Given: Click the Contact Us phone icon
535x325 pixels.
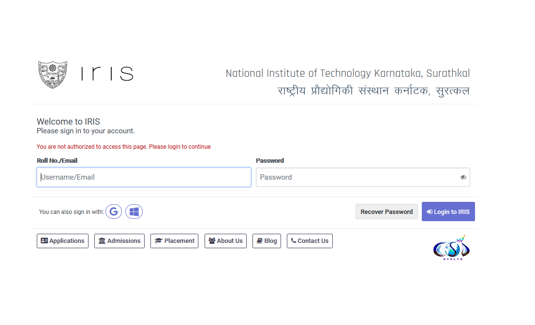Looking at the screenshot, I should (x=294, y=240).
